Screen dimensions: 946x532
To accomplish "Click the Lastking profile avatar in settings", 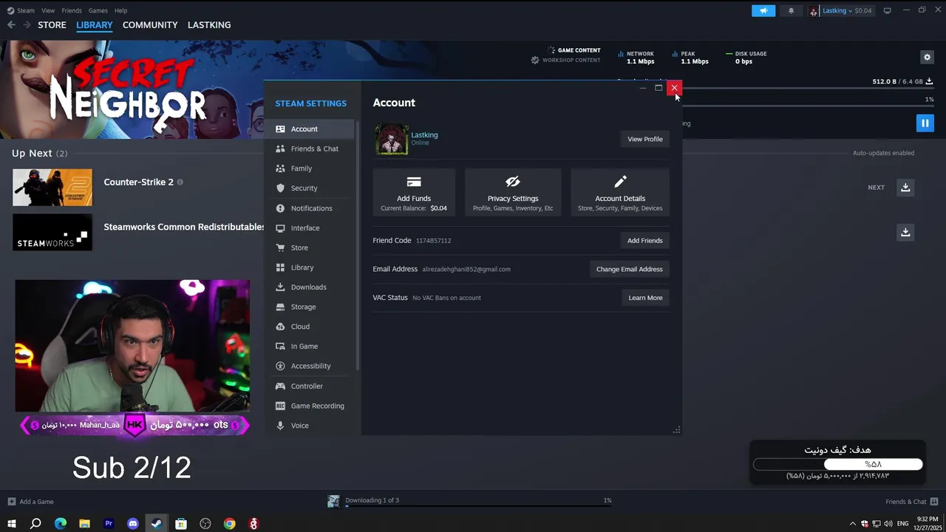I will 392,139.
